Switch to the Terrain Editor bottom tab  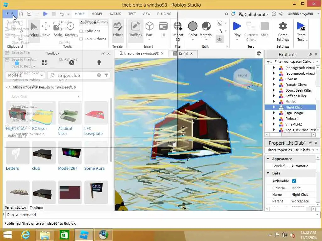(x=15, y=207)
